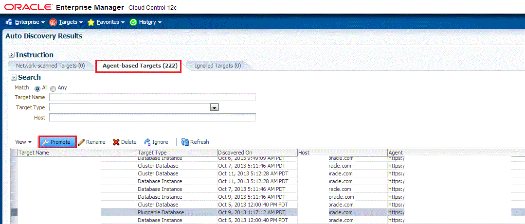Click the Promote button
The image size is (525, 224).
pyautogui.click(x=57, y=142)
